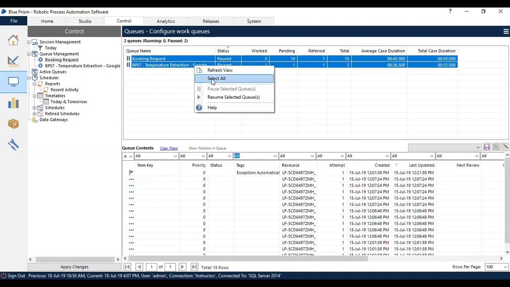The height and width of the screenshot is (287, 510).
Task: Click the Booking Request gear icon in the tree
Action: point(41,60)
